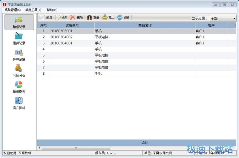Click the 单位:深南软件公司 status bar entry
Viewport: 239px width, 158px height.
tap(168, 153)
